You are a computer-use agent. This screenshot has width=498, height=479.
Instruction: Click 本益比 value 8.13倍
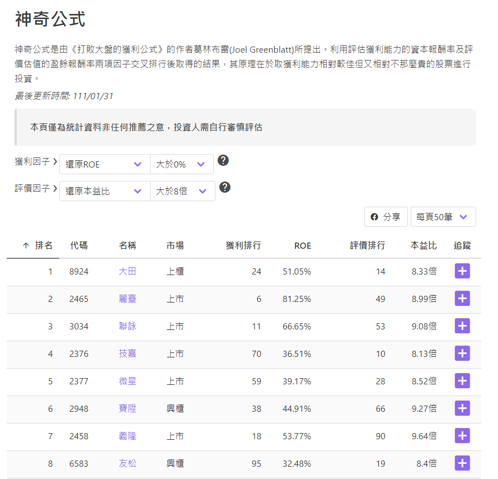(x=424, y=354)
